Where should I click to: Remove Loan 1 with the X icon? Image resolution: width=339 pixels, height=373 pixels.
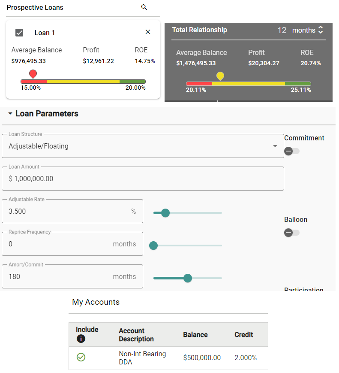pyautogui.click(x=148, y=32)
